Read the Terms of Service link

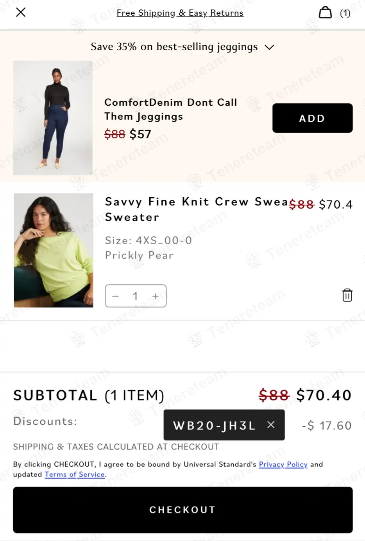coord(75,474)
